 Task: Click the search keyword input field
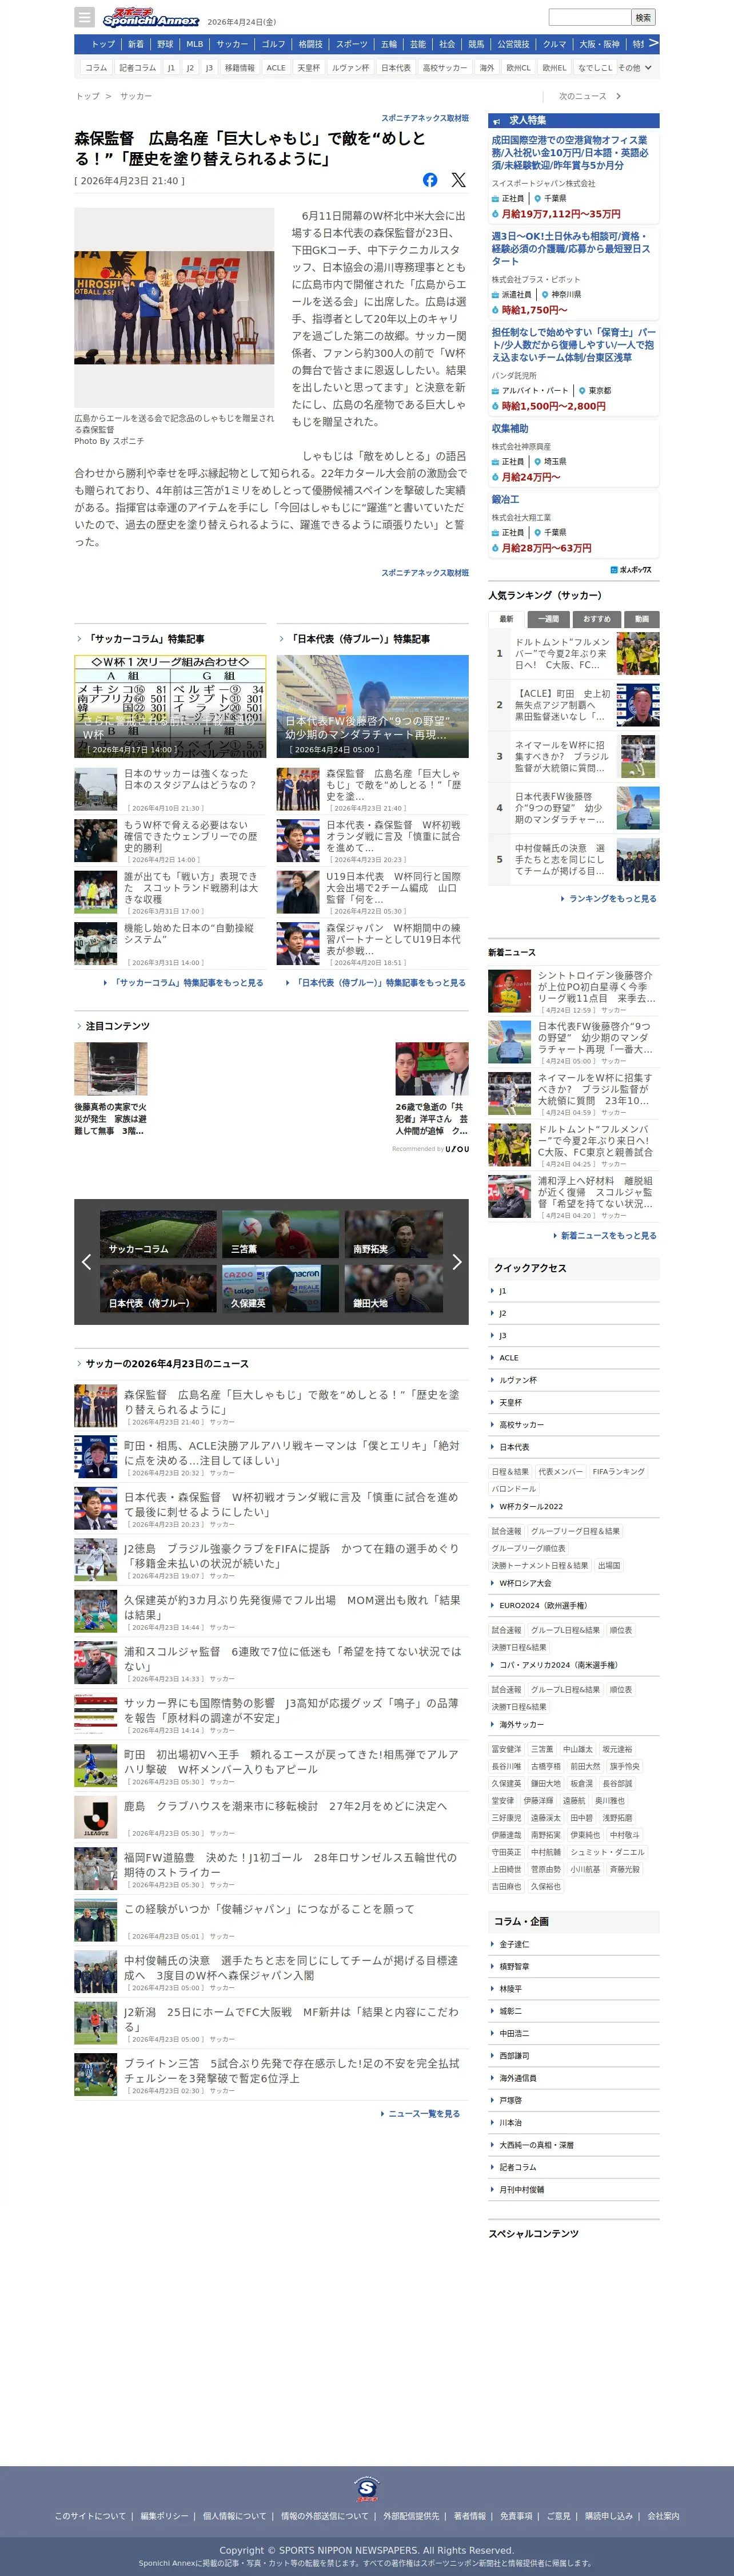coord(589,17)
